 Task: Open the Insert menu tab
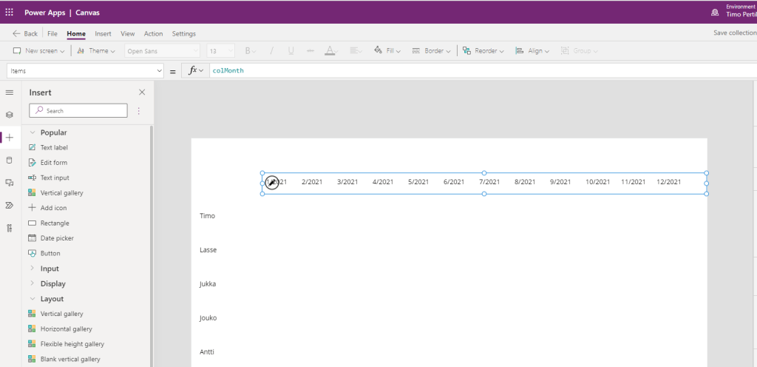pyautogui.click(x=103, y=34)
